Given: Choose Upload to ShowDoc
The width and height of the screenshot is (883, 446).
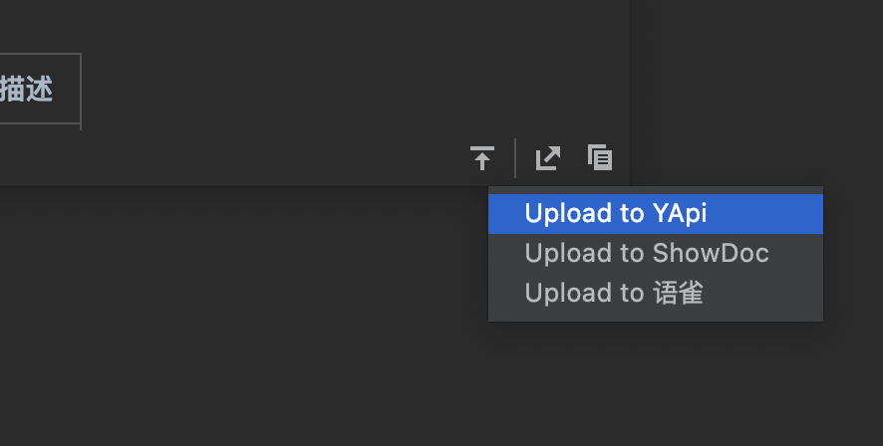Looking at the screenshot, I should [656, 253].
